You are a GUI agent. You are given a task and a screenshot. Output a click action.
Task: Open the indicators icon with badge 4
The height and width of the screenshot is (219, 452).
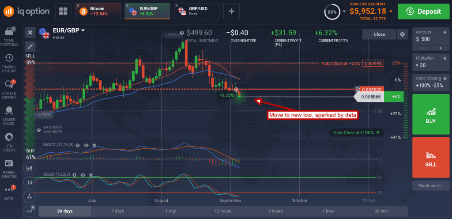pos(30,211)
